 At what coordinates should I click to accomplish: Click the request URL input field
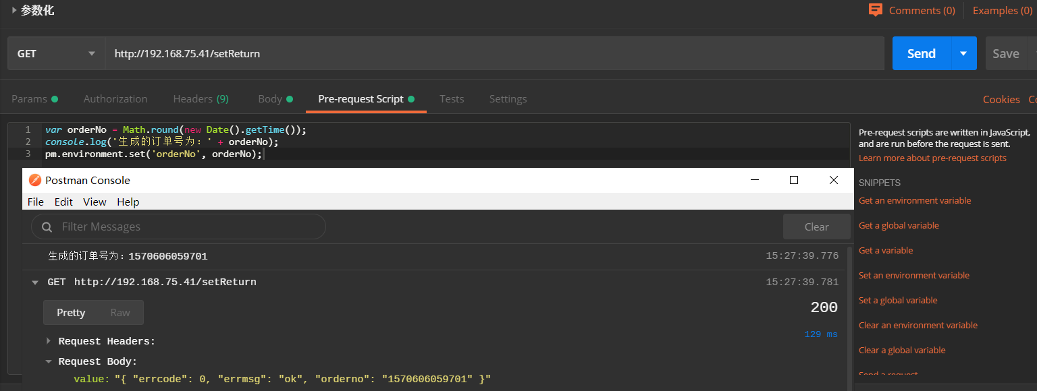click(x=493, y=53)
